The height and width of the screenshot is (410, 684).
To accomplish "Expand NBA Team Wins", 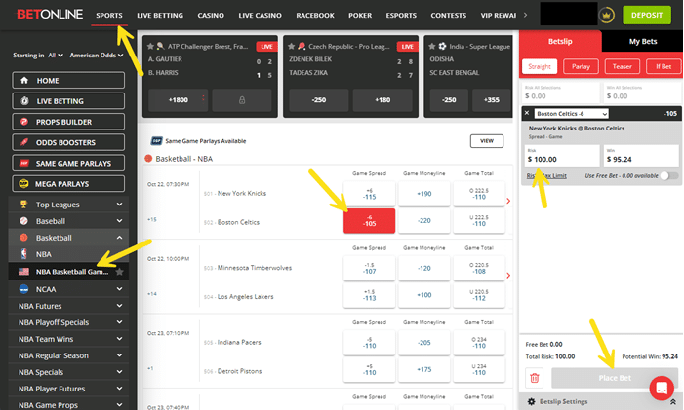I will tap(68, 339).
